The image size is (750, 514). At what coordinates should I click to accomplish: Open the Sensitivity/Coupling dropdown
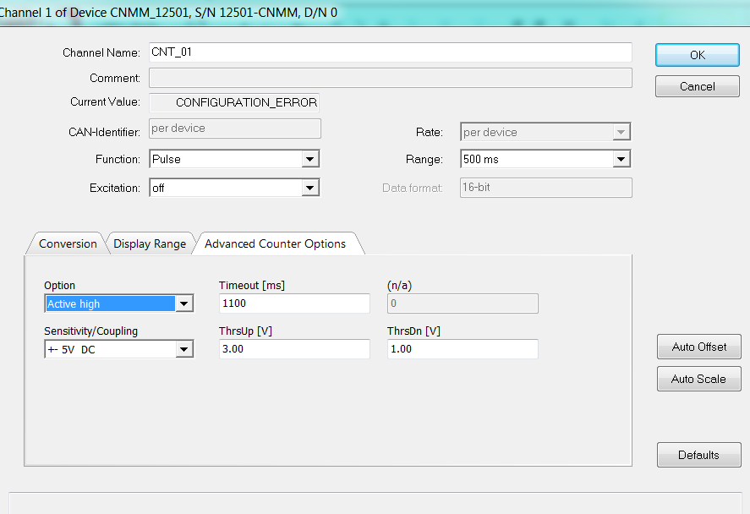(x=119, y=349)
